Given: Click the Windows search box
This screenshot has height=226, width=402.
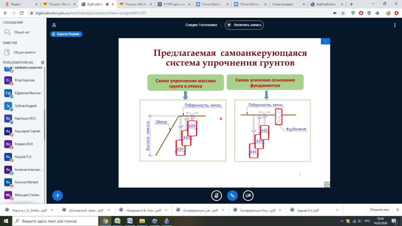Looking at the screenshot, I should point(55,221).
